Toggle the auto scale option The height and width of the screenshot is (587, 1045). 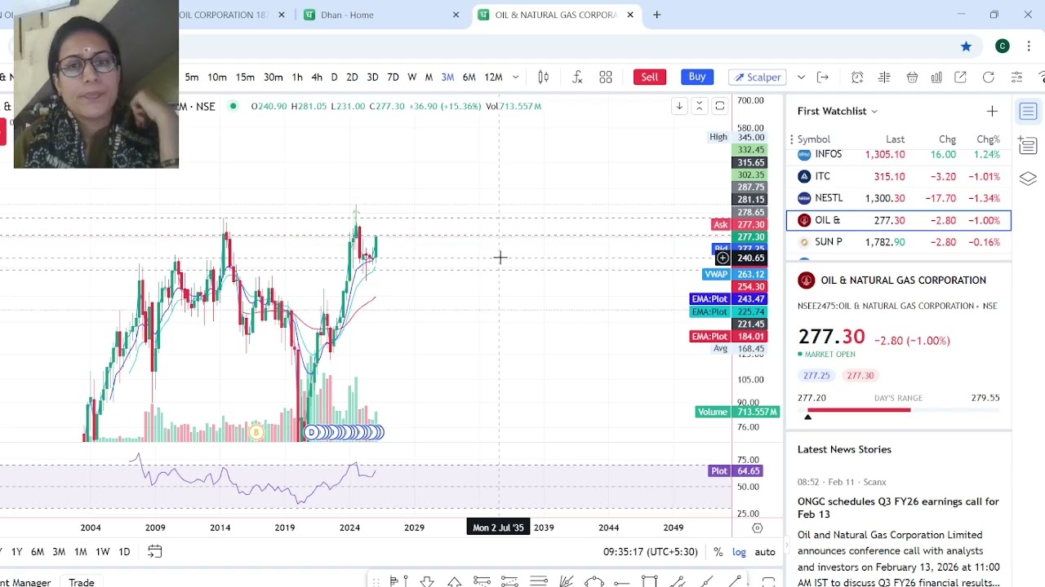pos(765,552)
